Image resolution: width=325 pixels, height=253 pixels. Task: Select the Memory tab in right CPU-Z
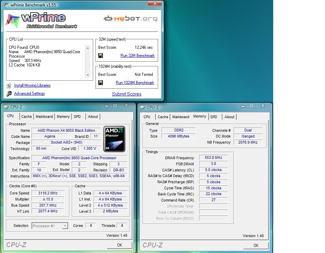coord(200,116)
